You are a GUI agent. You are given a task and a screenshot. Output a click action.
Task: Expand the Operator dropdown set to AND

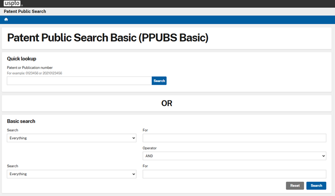tap(234, 156)
